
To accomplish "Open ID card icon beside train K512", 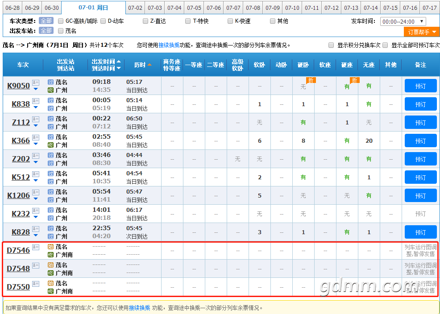I will (36, 174).
